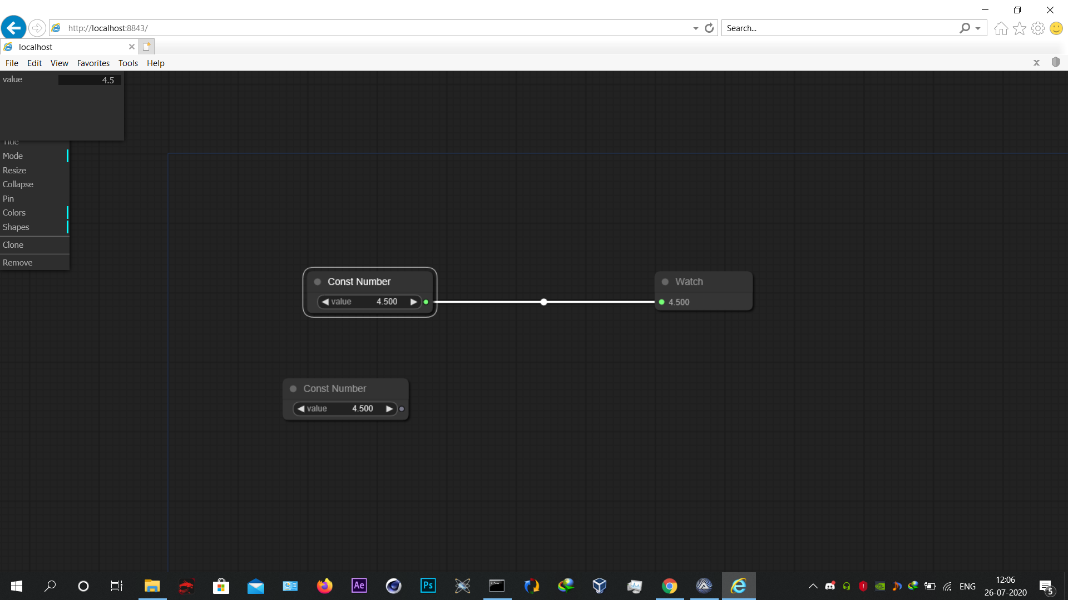
Task: Click Remove in the context menu
Action: pyautogui.click(x=18, y=263)
